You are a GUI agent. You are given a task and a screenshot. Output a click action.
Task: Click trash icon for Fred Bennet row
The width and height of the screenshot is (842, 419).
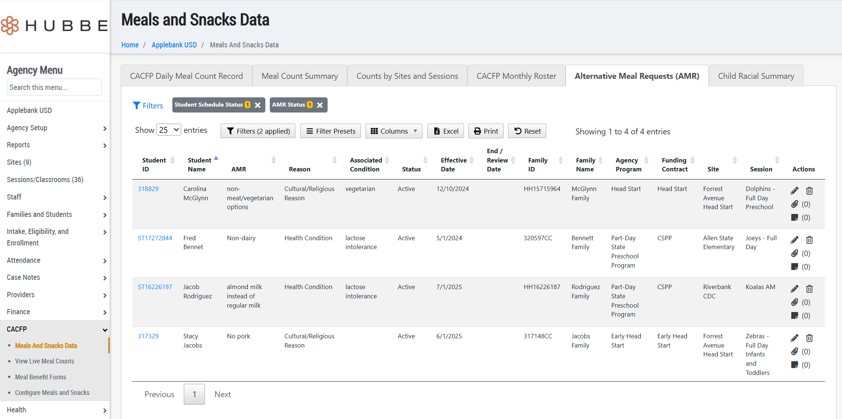point(809,240)
